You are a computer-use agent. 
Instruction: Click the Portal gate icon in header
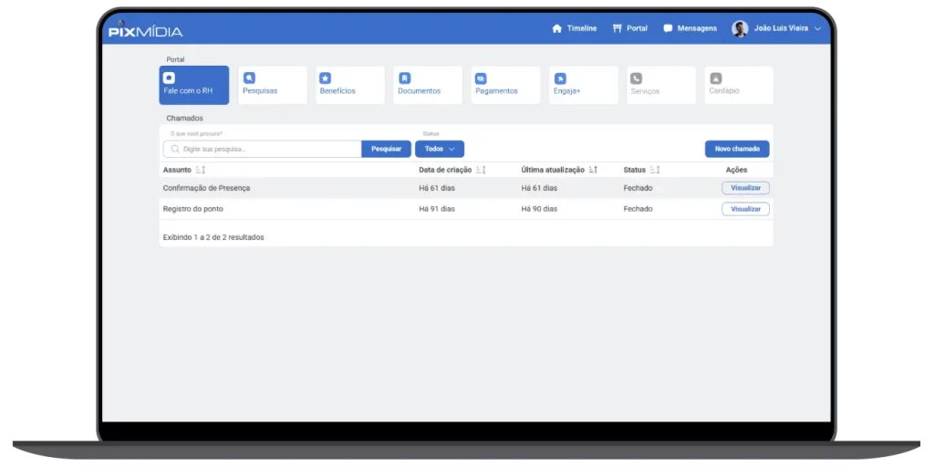click(x=617, y=28)
